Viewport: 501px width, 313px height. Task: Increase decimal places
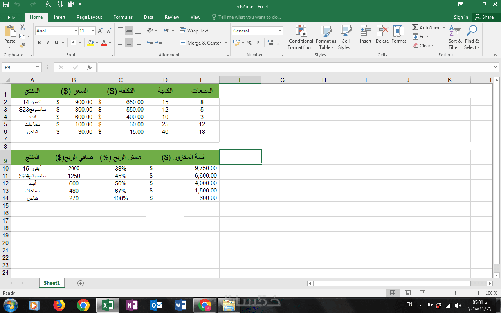coord(270,43)
